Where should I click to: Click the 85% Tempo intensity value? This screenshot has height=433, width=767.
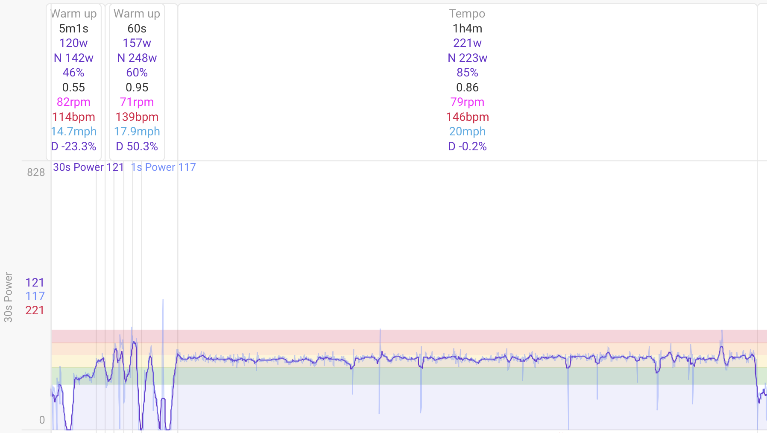click(x=467, y=73)
